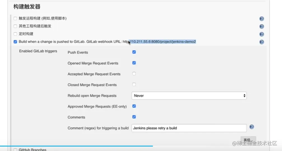This screenshot has height=151, width=282.
Task: Enable Accepted Merge Request Events
Action: point(134,74)
